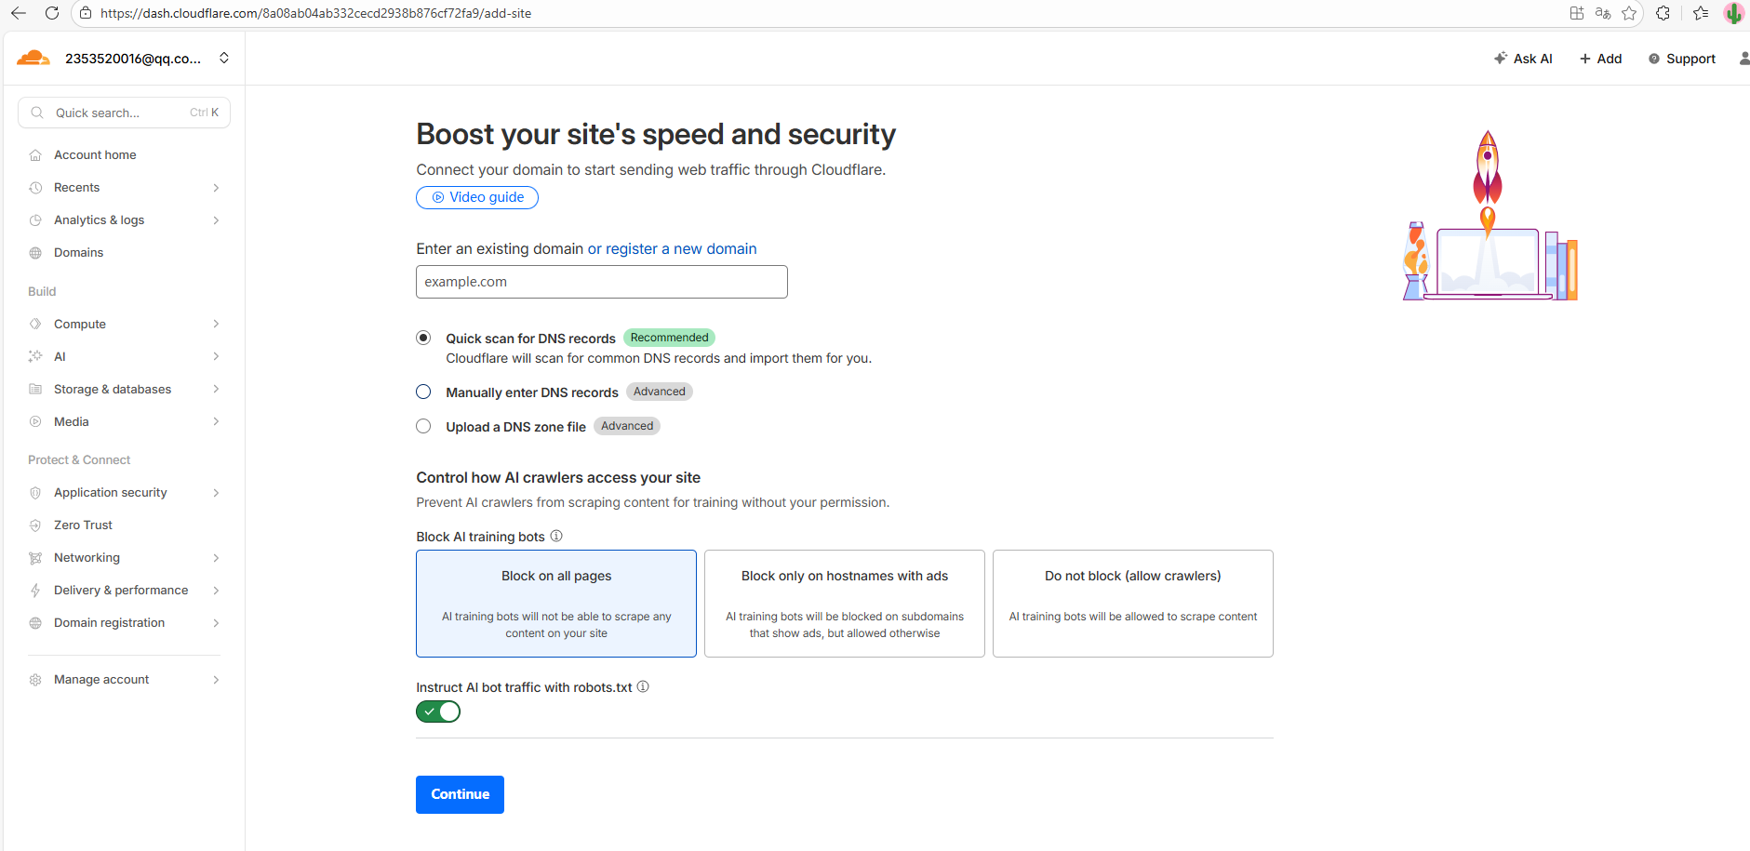The image size is (1750, 851).
Task: Click the example.com domain input field
Action: tap(601, 282)
